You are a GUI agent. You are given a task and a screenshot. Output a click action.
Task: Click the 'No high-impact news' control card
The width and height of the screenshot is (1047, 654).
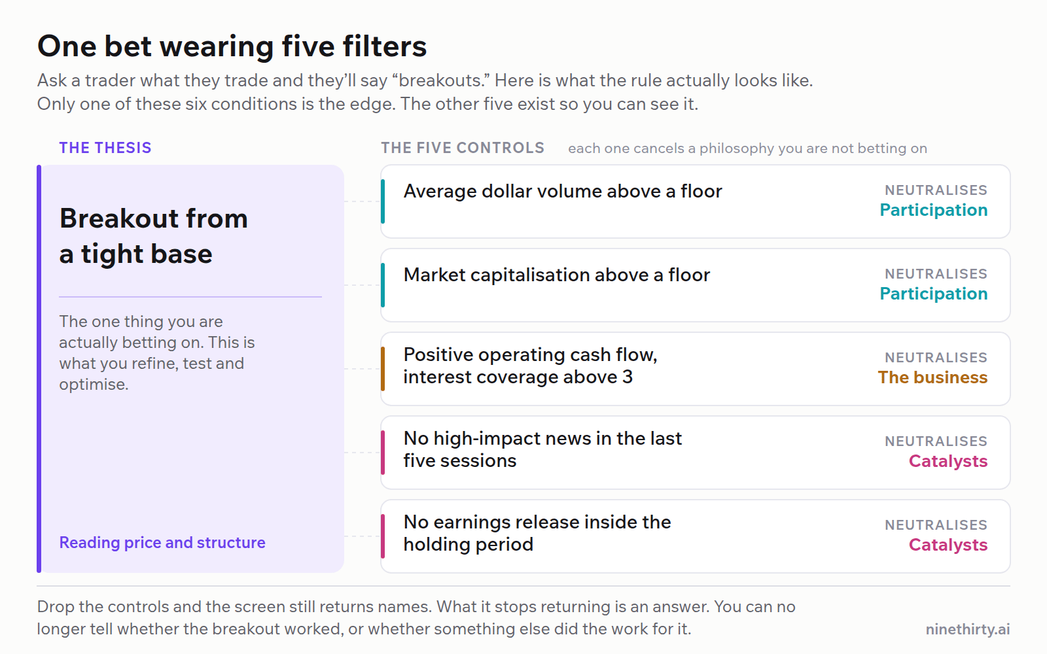click(x=696, y=453)
